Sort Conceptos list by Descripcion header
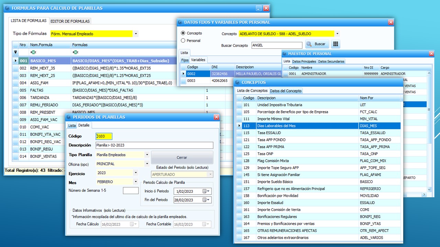This screenshot has width=440, height=247. pyautogui.click(x=307, y=98)
